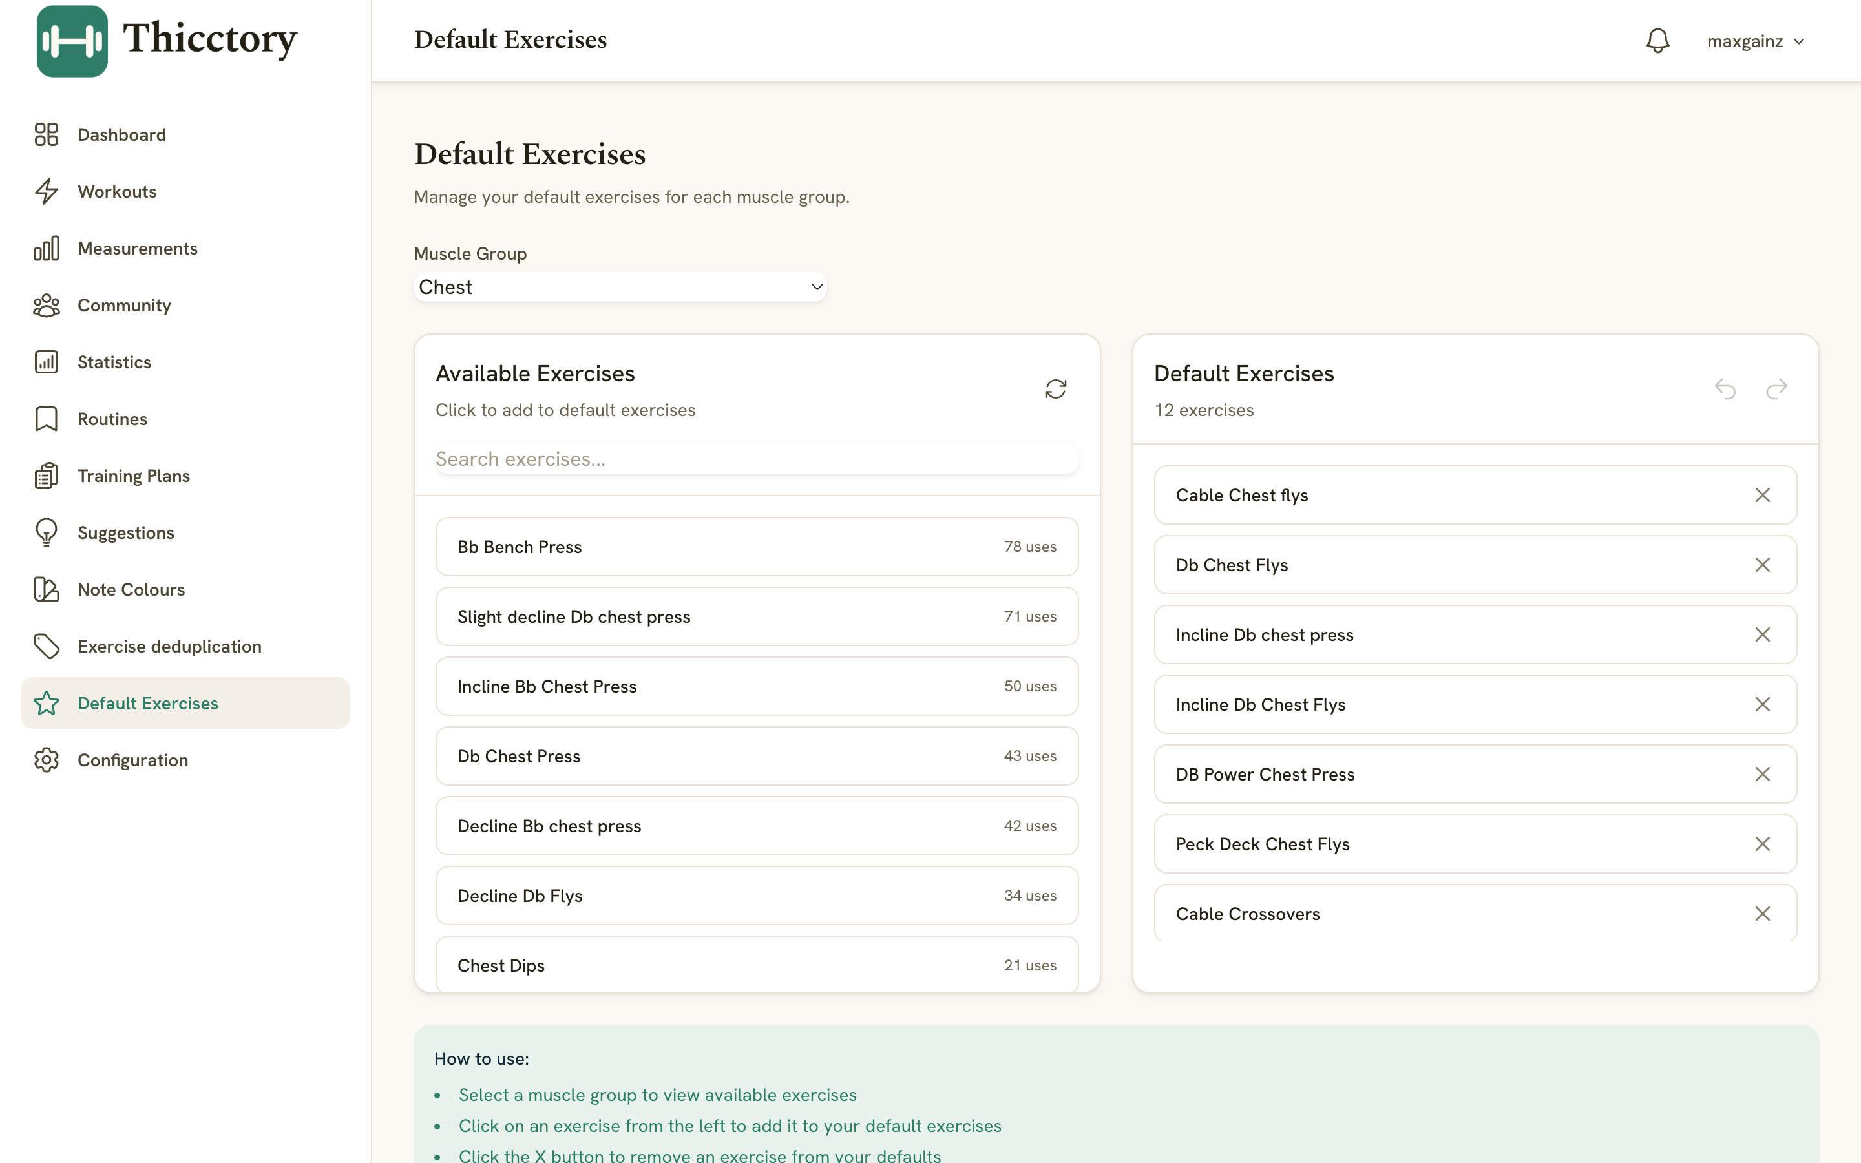View the Statistics page
Image resolution: width=1861 pixels, height=1163 pixels.
(185, 362)
